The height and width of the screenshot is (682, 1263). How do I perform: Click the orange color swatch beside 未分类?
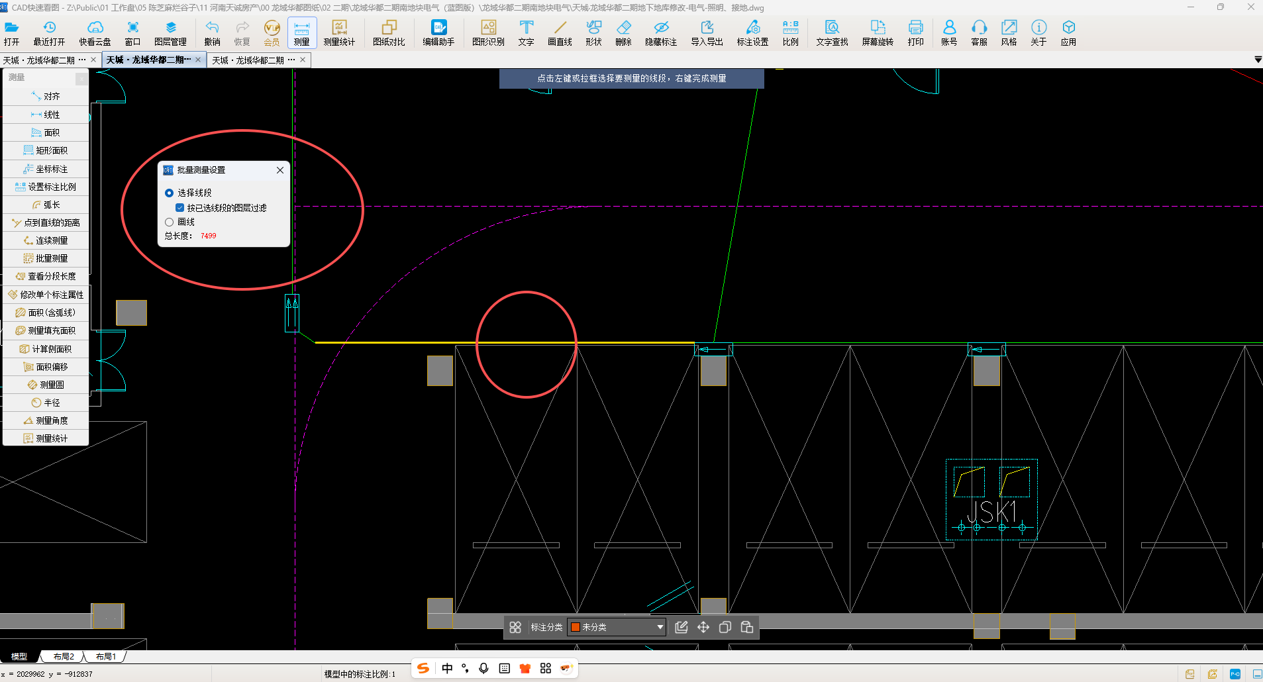point(576,627)
